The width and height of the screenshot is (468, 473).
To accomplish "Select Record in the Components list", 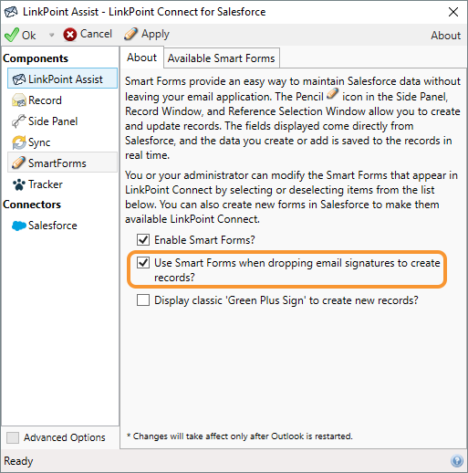I will (x=62, y=100).
